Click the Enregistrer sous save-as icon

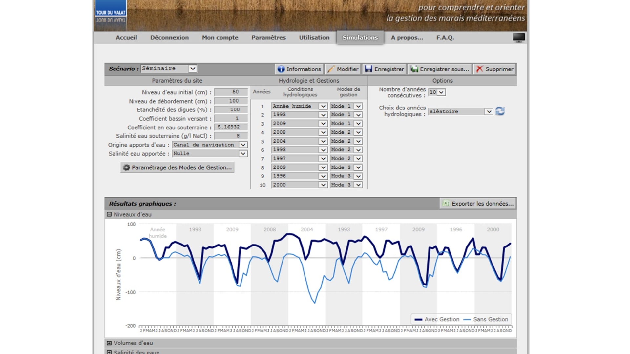click(x=414, y=69)
